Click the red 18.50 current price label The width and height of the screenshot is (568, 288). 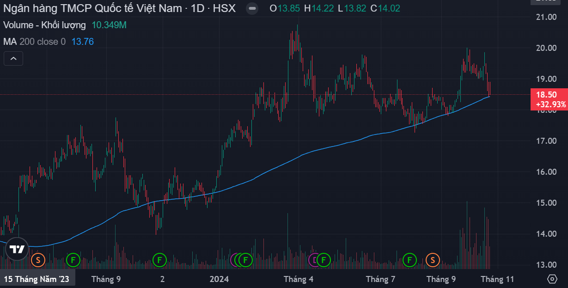coord(546,94)
